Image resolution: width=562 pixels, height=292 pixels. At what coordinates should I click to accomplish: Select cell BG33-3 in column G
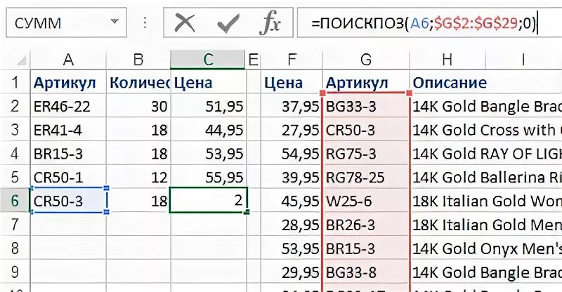[x=366, y=106]
